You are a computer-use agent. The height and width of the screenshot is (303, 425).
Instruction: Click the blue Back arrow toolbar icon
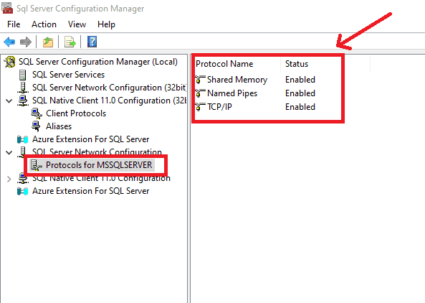(9, 42)
